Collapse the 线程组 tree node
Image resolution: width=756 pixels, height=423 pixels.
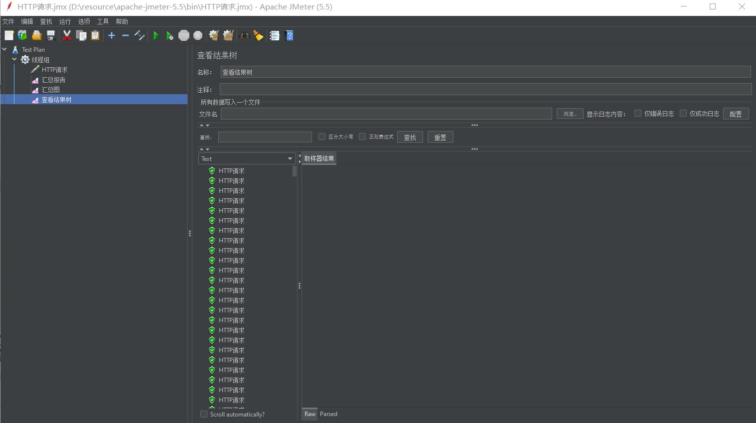coord(14,59)
